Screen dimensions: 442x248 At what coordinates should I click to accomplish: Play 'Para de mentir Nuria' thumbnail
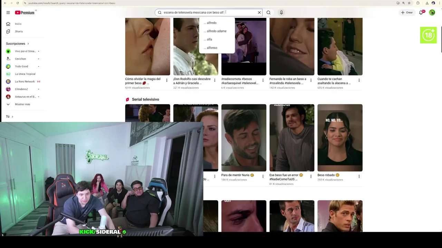244,138
